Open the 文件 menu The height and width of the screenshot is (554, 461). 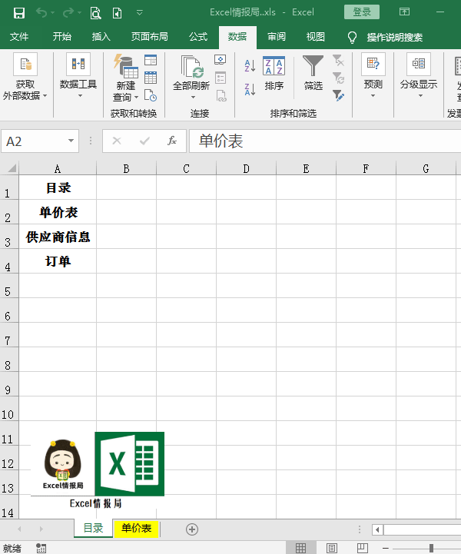pyautogui.click(x=19, y=37)
